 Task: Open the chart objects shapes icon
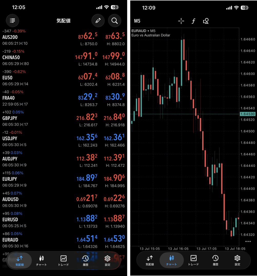pyautogui.click(x=206, y=21)
